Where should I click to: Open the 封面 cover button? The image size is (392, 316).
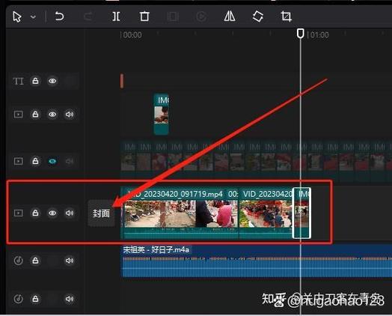(101, 213)
